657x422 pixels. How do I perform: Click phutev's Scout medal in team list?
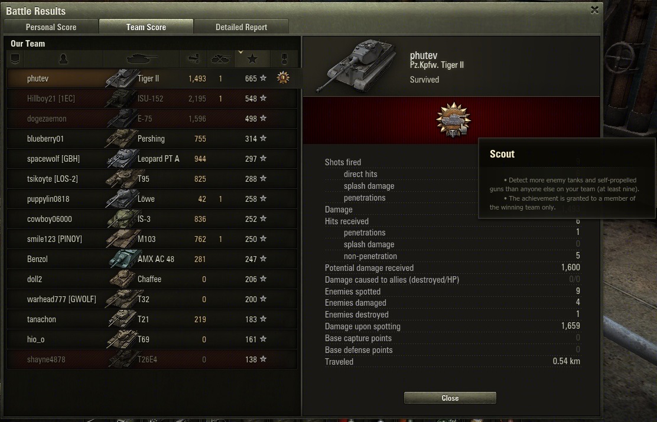[x=283, y=78]
